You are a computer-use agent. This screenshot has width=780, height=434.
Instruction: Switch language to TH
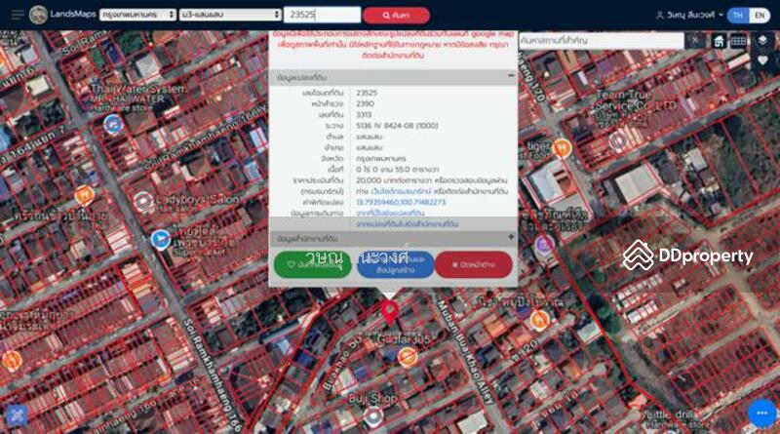pyautogui.click(x=738, y=16)
